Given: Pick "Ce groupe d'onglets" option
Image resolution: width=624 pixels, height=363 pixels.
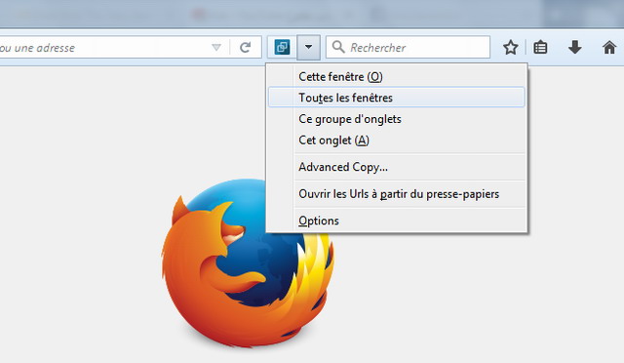Looking at the screenshot, I should coord(397,119).
